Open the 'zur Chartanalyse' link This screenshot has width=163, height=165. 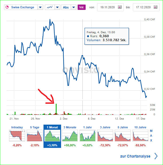[135, 156]
